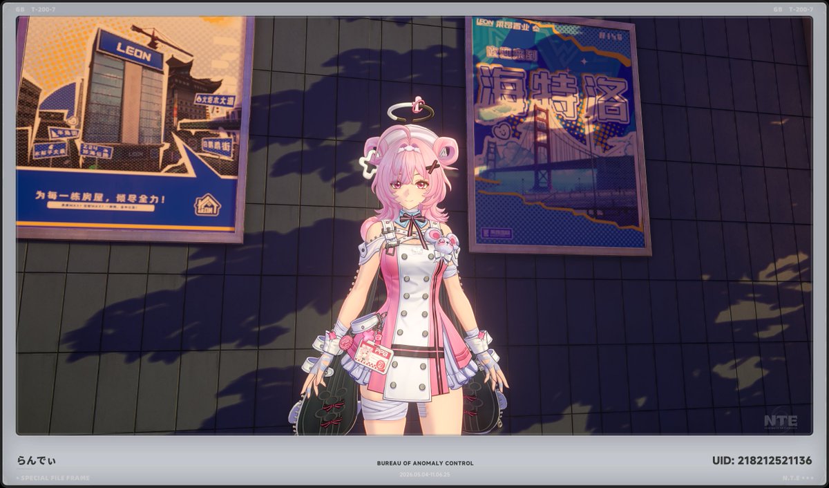
Task: Click the SPECIAL FILE FRAME label
Action: 55,478
